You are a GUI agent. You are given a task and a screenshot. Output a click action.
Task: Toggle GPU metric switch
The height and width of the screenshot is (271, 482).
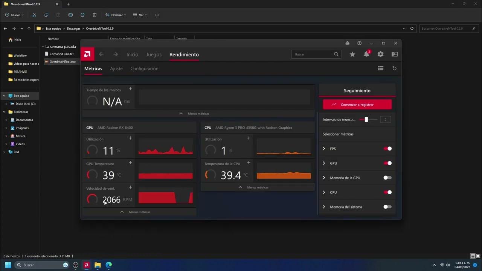point(387,163)
